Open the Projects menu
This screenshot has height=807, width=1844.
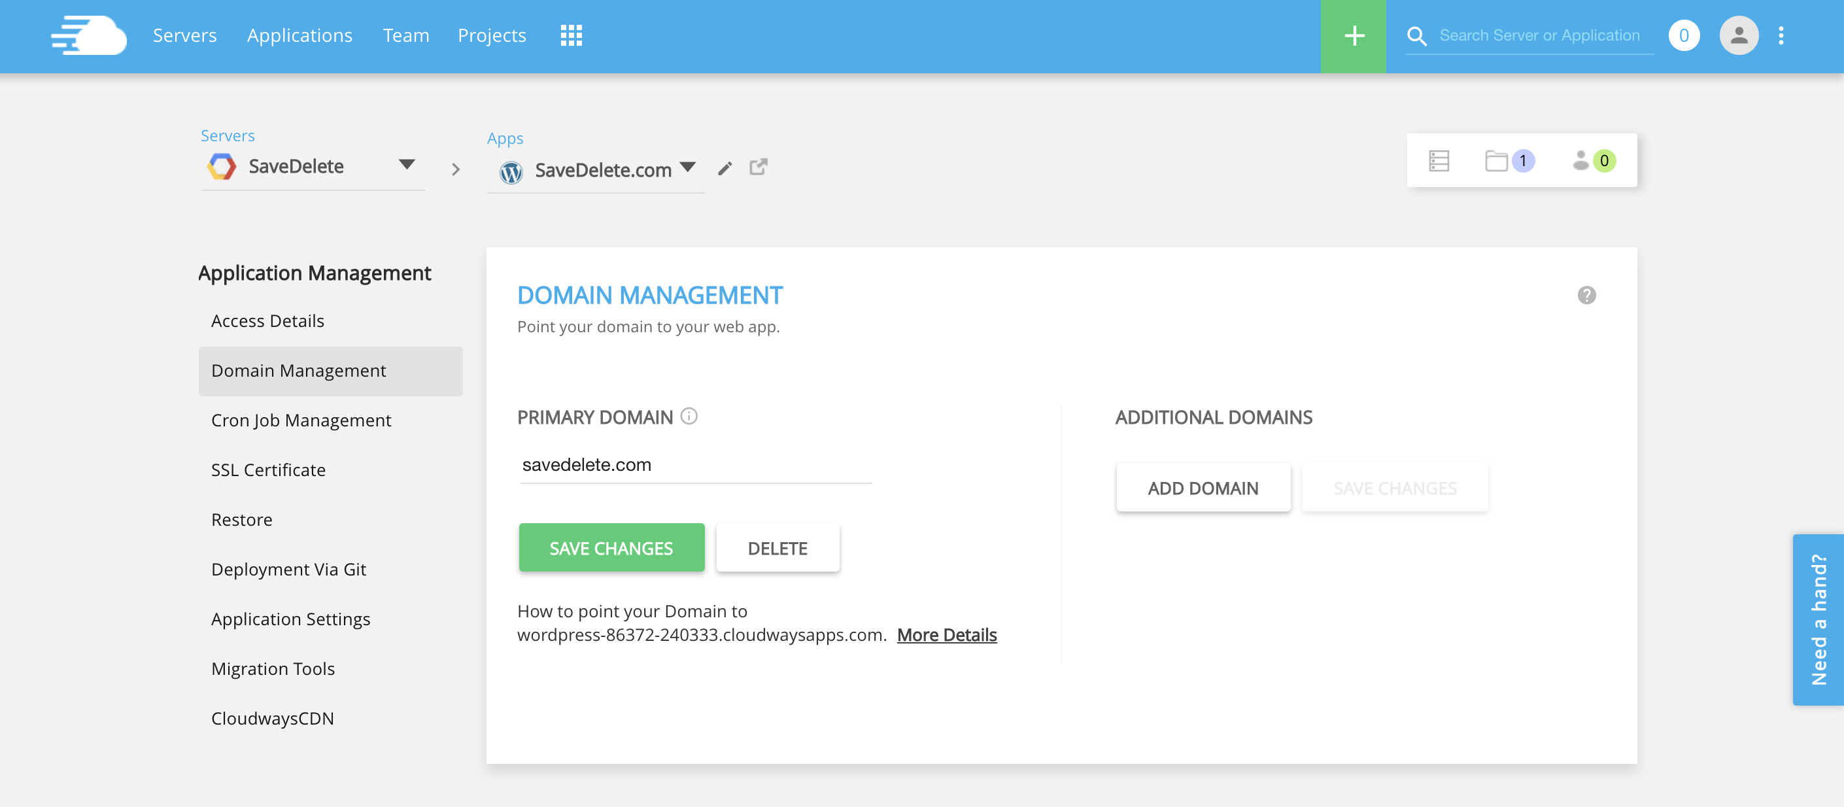tap(492, 35)
